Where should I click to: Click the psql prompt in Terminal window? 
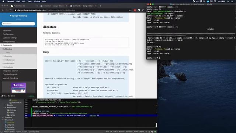pos(152,58)
